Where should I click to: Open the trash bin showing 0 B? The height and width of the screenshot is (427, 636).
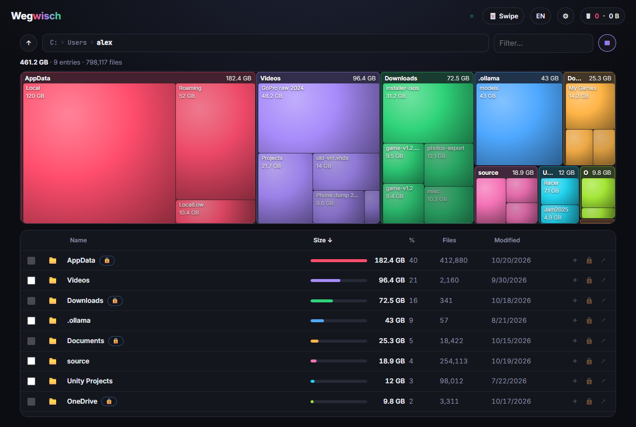[602, 16]
